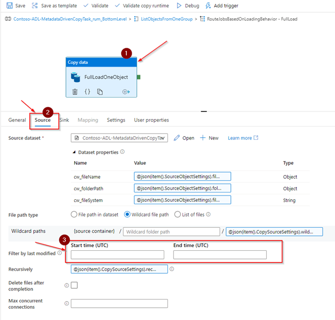Go to Contoso-ADL-MetadataDrivenCopyTask breadcrumb link
Image resolution: width=335 pixels, height=320 pixels.
[70, 19]
